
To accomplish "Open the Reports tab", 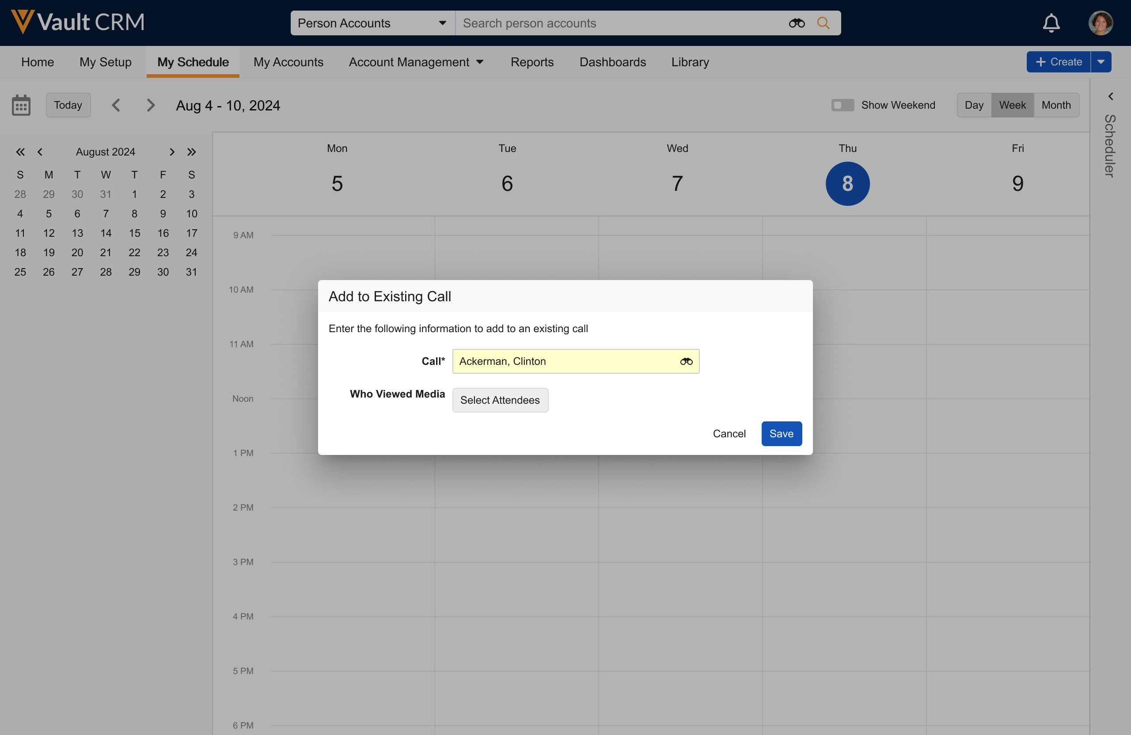I will tap(532, 62).
